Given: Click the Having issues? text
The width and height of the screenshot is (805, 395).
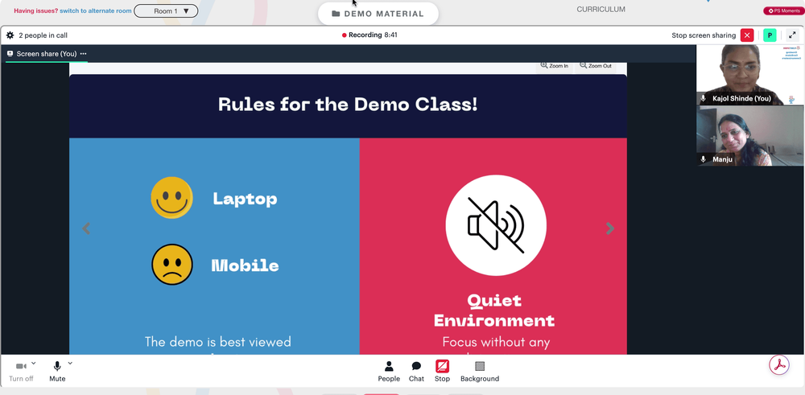Looking at the screenshot, I should (x=36, y=10).
